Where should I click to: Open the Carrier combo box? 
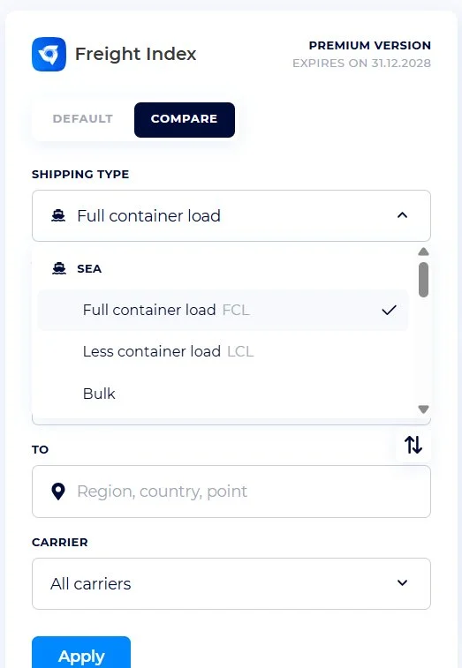pyautogui.click(x=231, y=583)
